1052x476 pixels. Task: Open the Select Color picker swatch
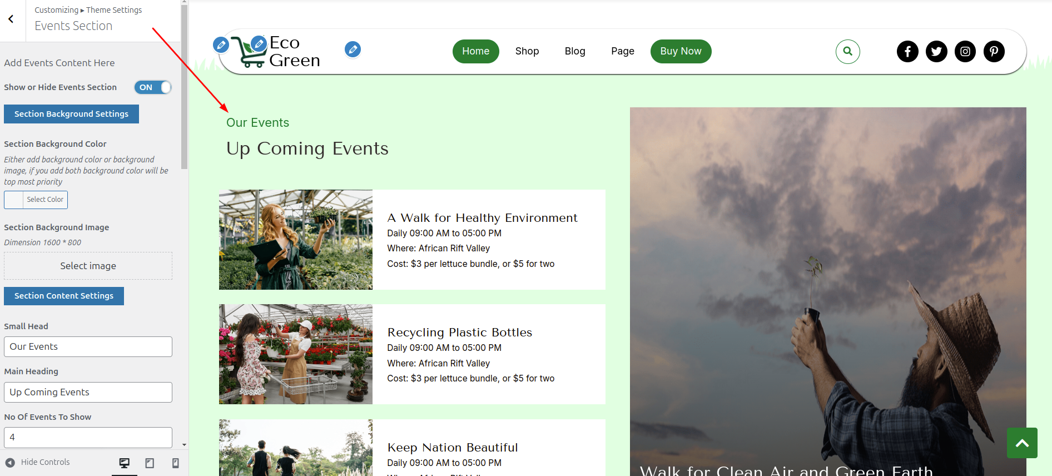point(36,200)
